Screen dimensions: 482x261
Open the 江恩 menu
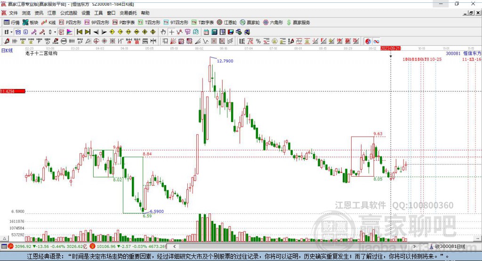point(52,13)
